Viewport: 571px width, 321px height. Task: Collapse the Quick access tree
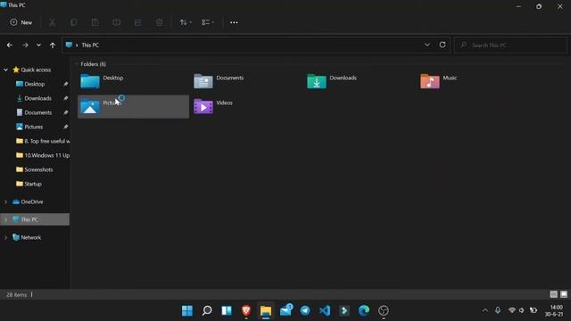6,70
